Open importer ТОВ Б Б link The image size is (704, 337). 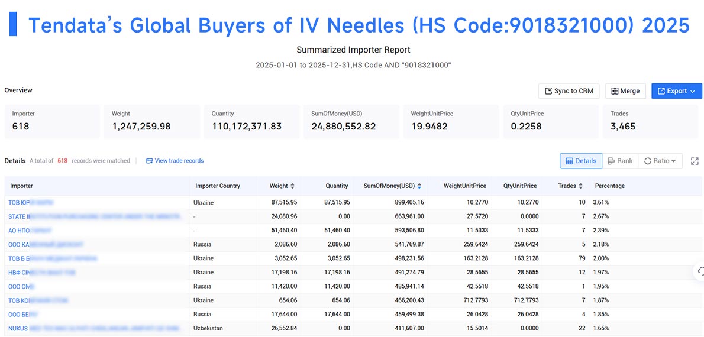tap(53, 258)
